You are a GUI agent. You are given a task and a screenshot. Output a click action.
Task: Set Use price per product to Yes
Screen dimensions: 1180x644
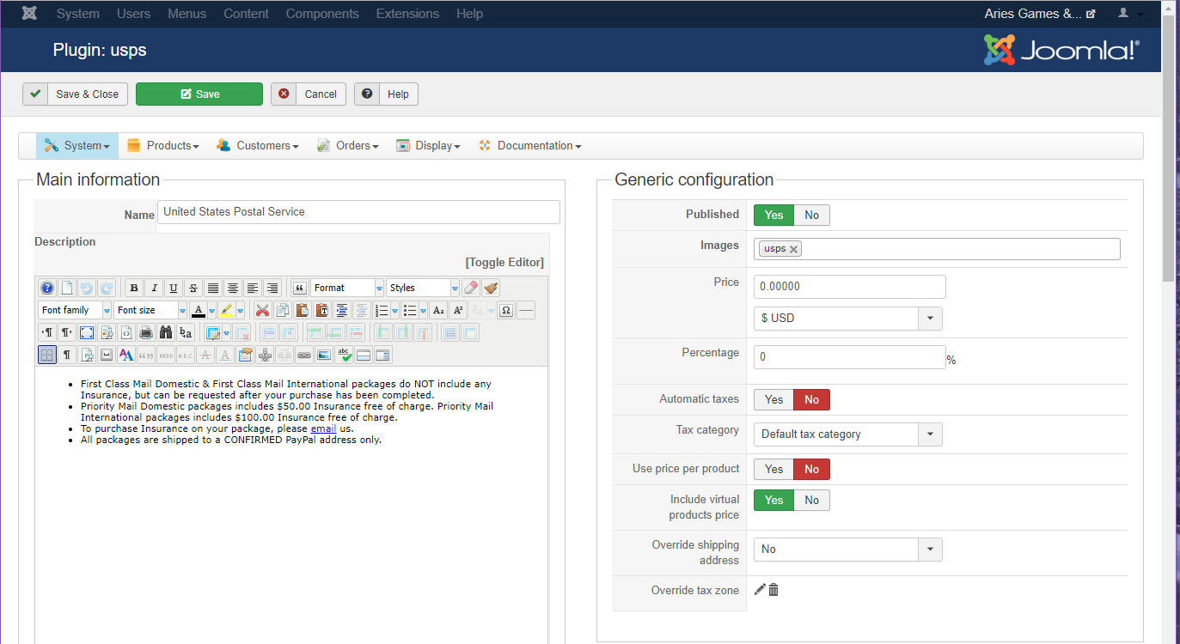[773, 469]
